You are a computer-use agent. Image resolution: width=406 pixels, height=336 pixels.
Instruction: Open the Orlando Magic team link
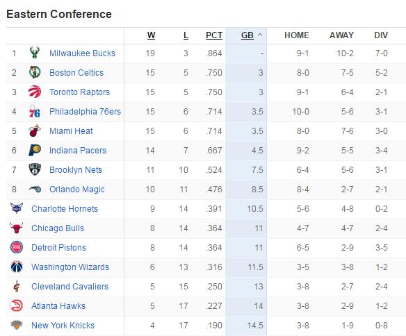tap(77, 190)
